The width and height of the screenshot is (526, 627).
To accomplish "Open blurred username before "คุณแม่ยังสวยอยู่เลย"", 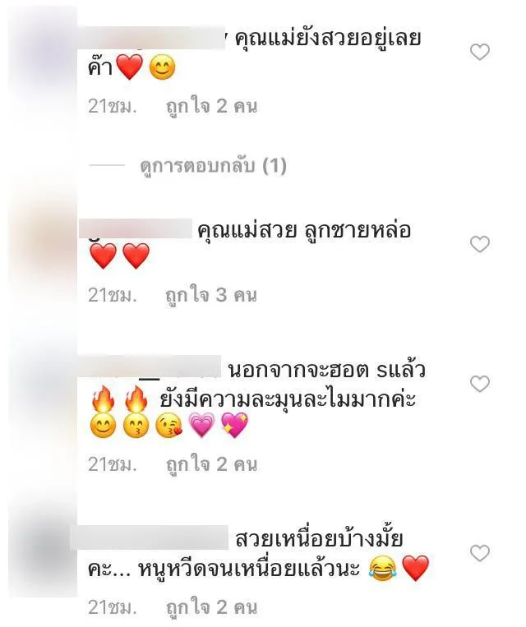I will click(x=151, y=38).
